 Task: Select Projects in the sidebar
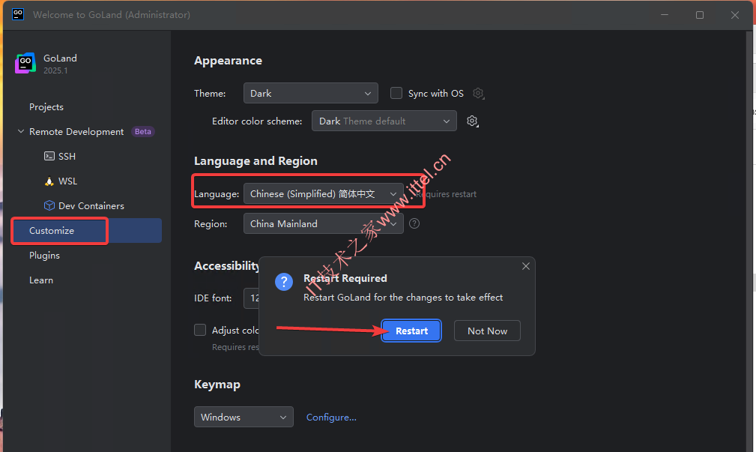46,107
